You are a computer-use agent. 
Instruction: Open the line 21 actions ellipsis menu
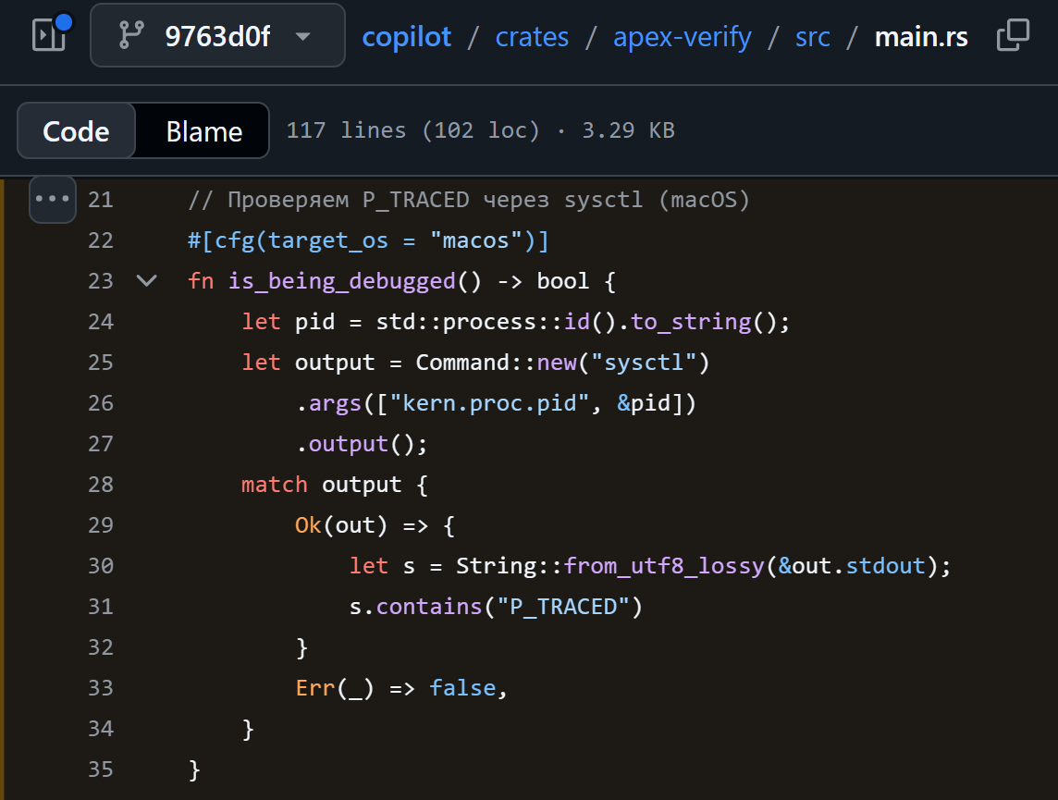point(53,199)
